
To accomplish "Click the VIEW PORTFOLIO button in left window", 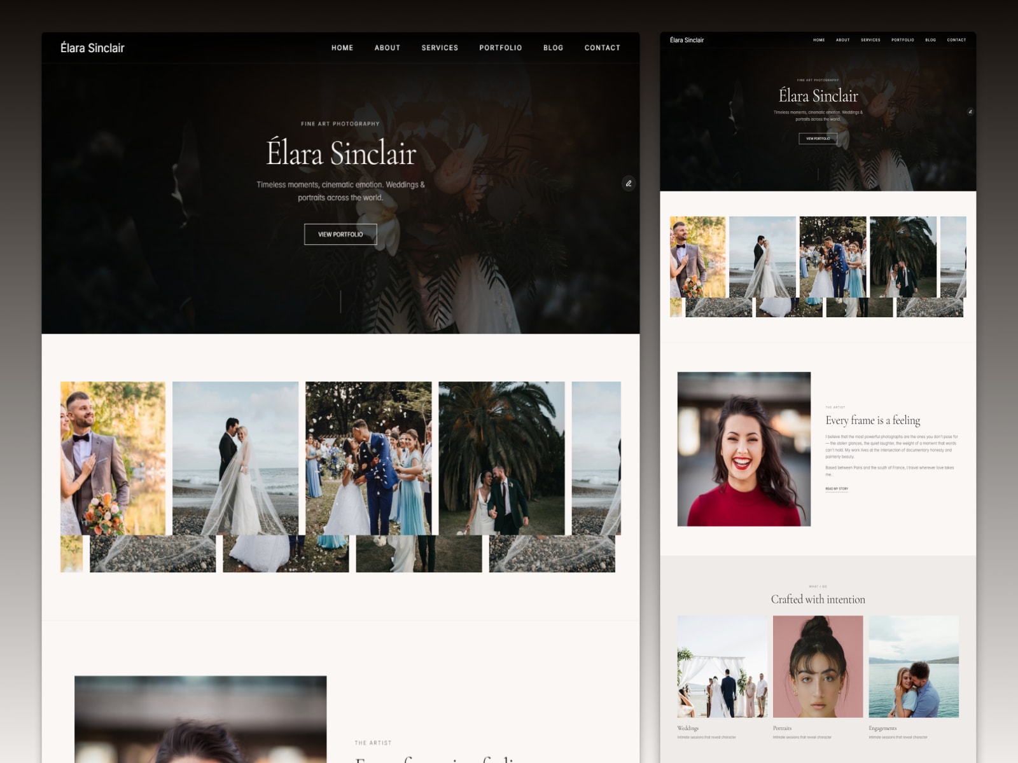I will (x=340, y=234).
